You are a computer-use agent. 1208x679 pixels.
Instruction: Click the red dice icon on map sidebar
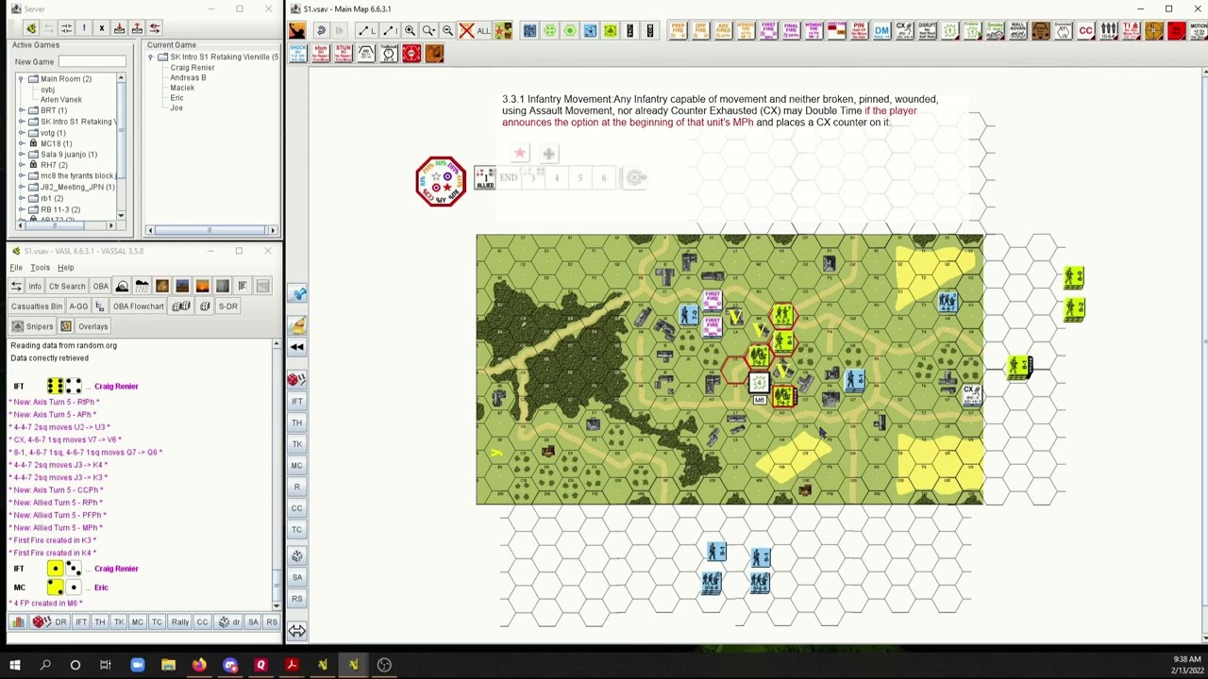coord(296,379)
